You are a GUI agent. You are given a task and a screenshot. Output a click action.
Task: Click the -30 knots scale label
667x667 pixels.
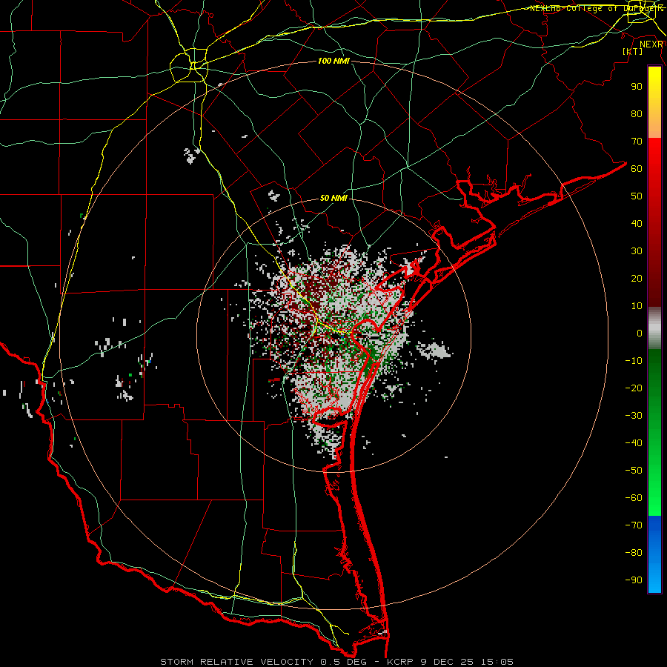click(x=634, y=416)
